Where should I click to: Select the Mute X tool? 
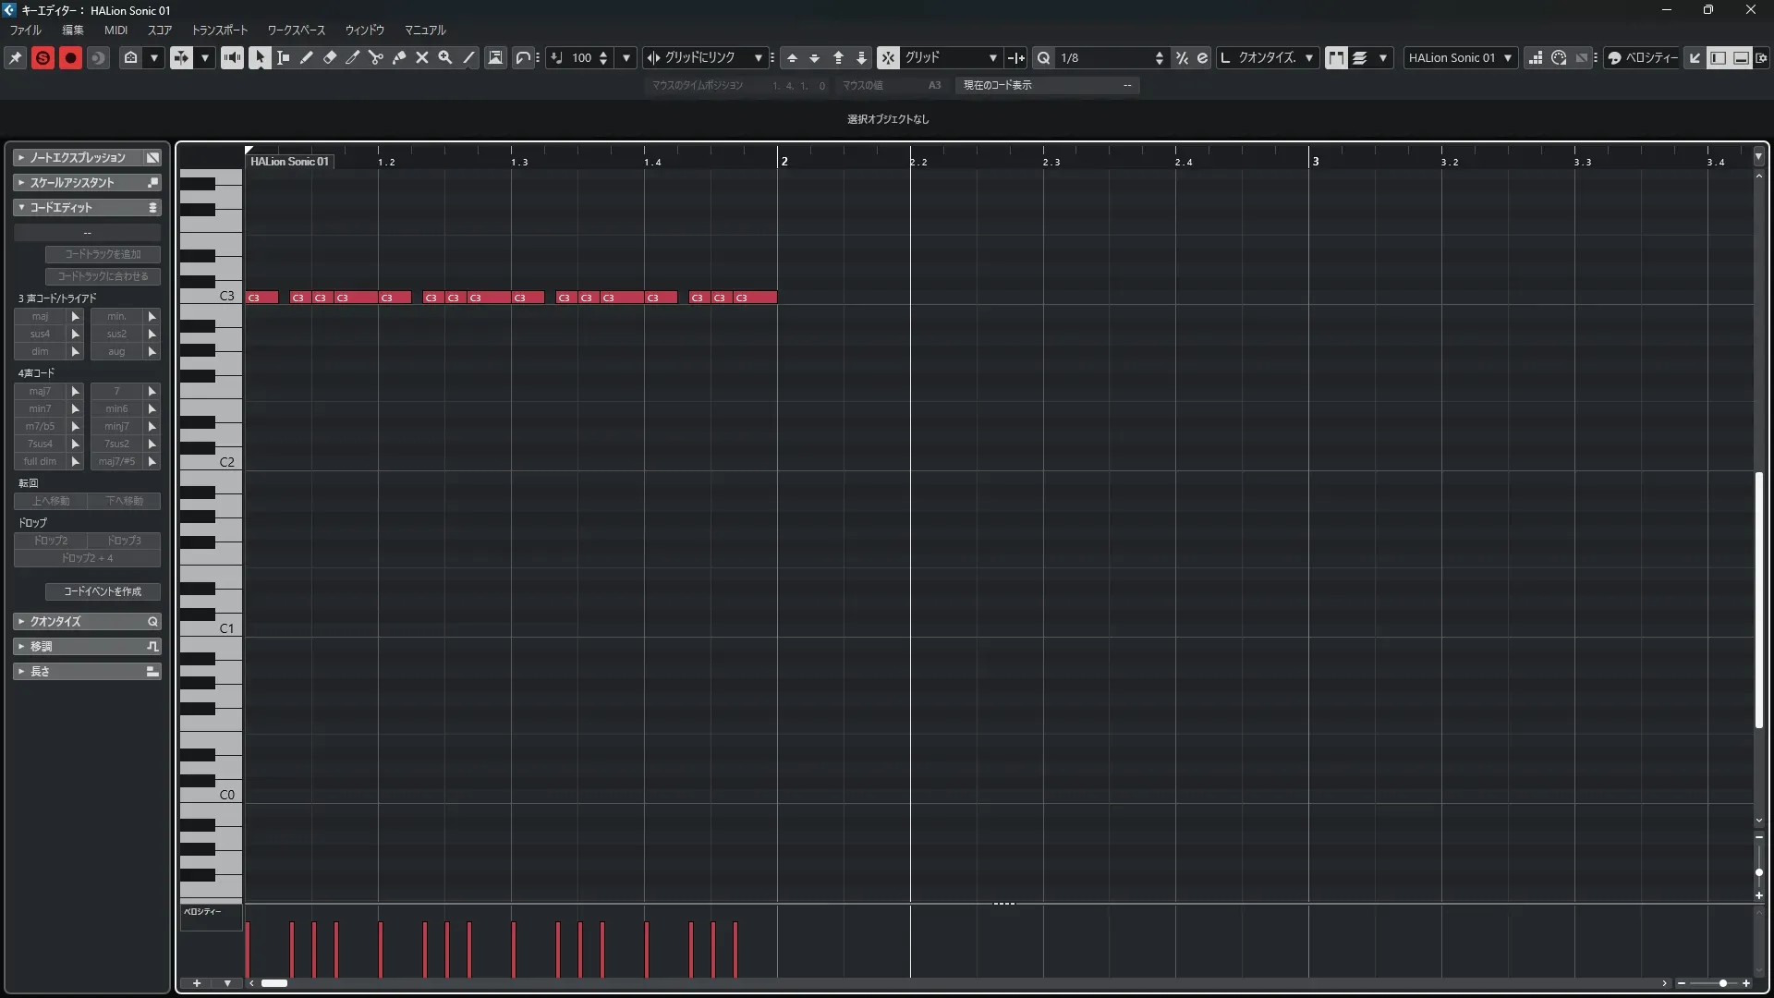click(x=421, y=57)
